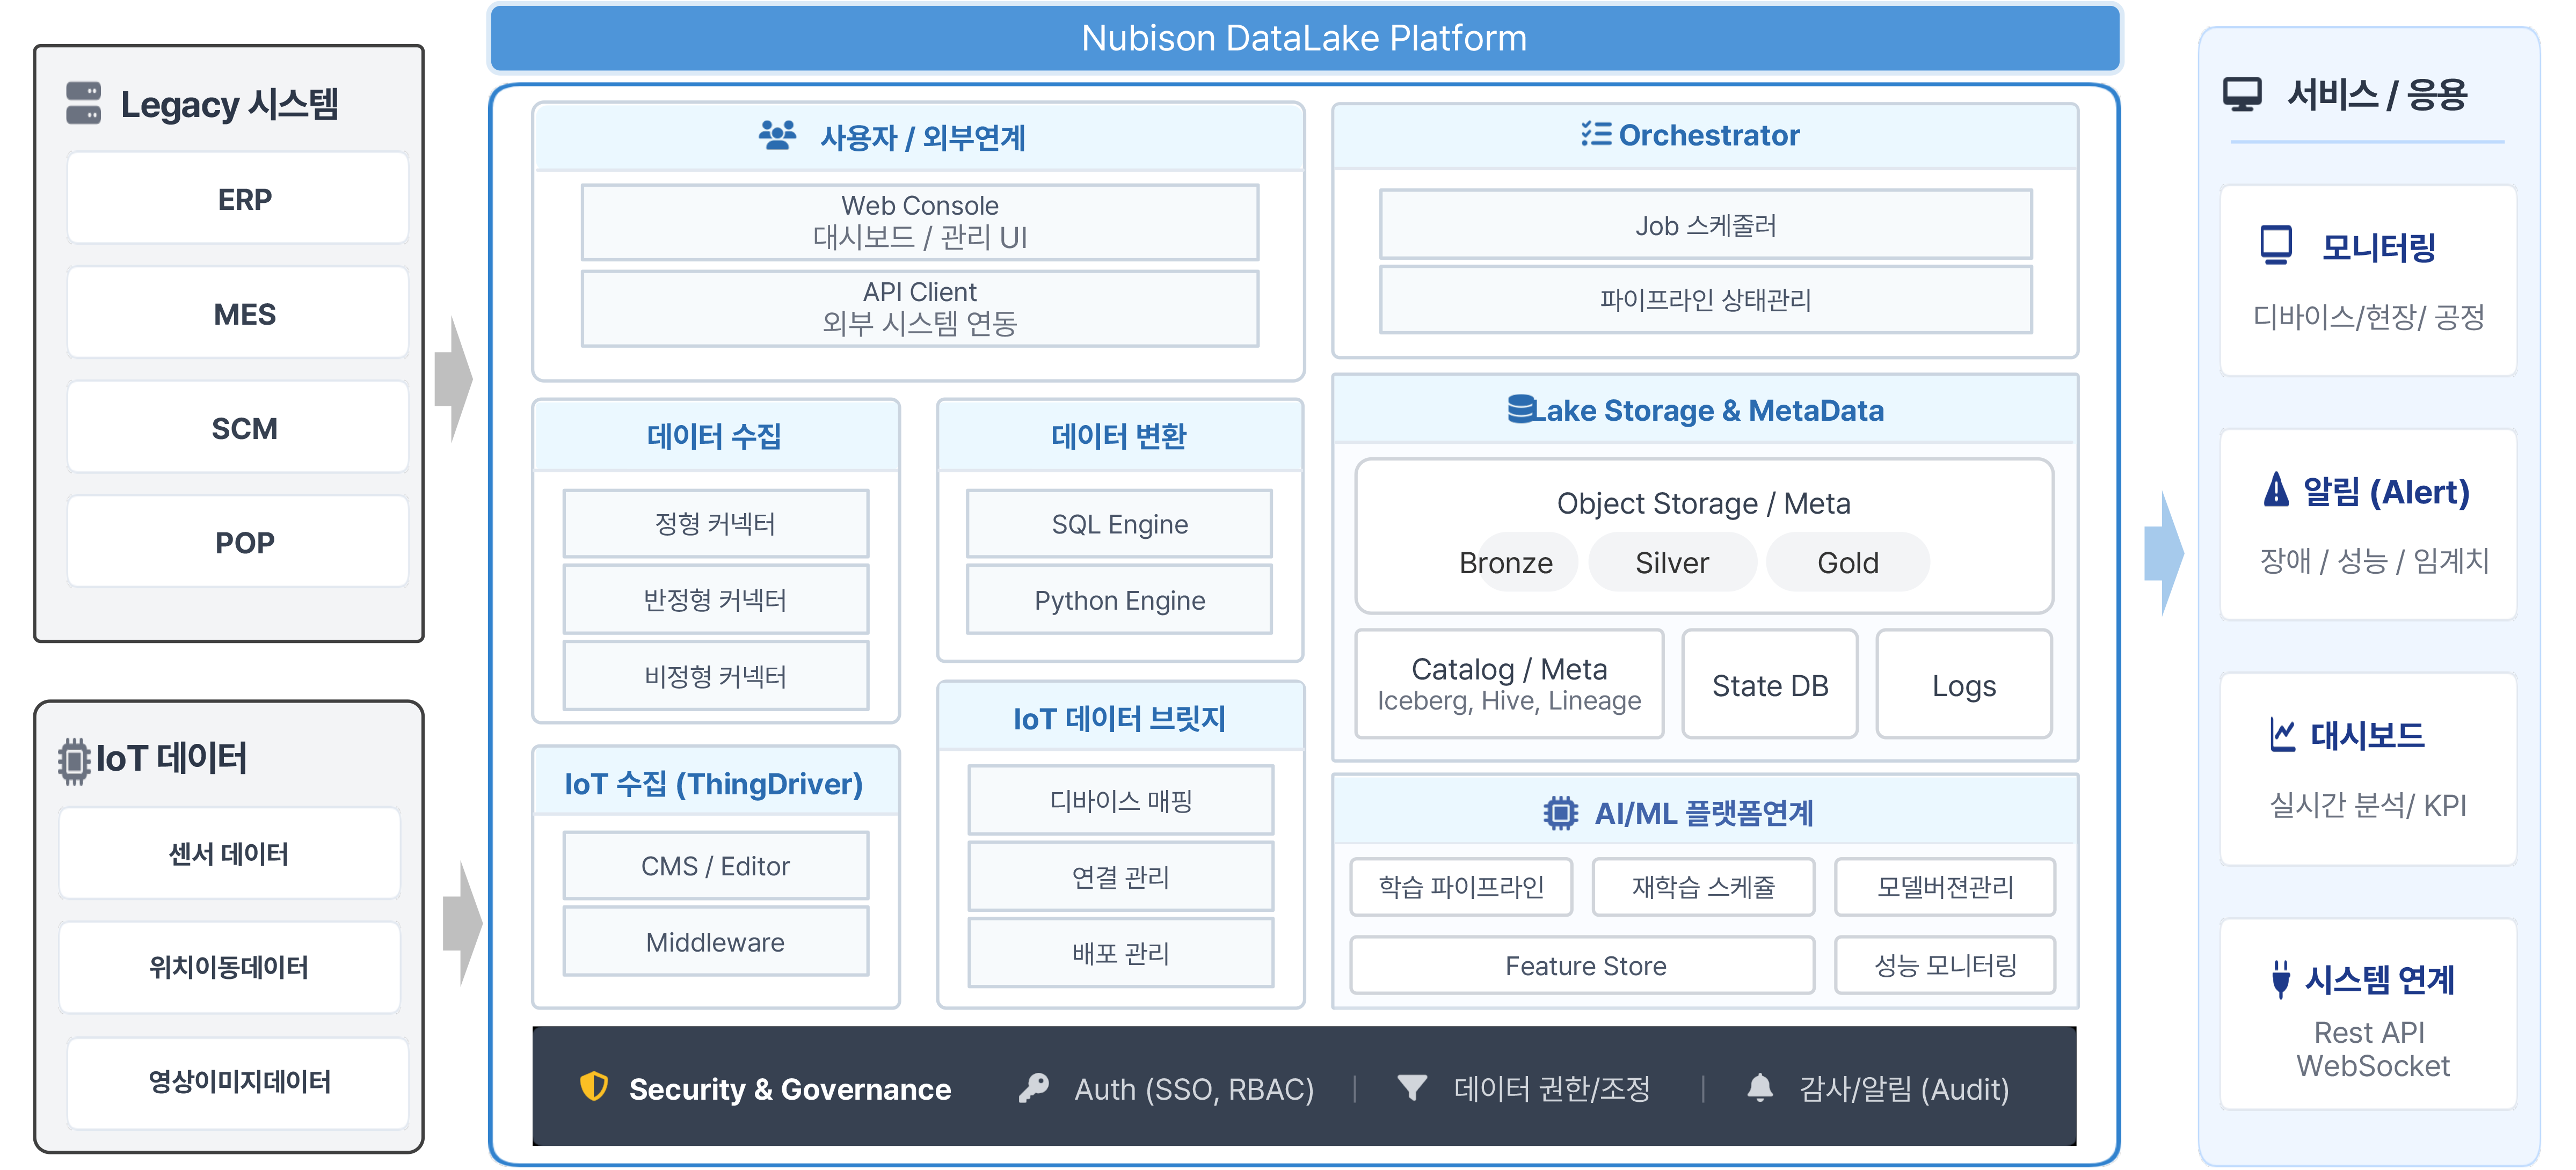Click the Nubison DataLake Platform title bar
The height and width of the screenshot is (1170, 2576).
click(1304, 38)
